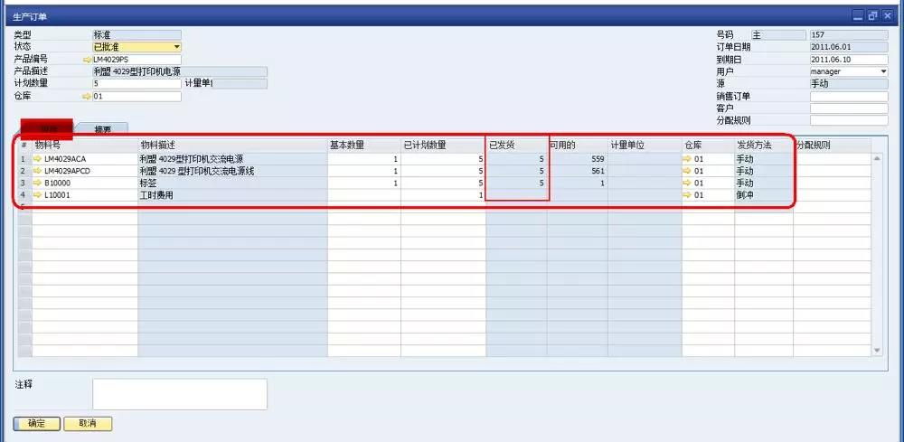
Task: Click the 销售订单 input field
Action: (x=848, y=96)
